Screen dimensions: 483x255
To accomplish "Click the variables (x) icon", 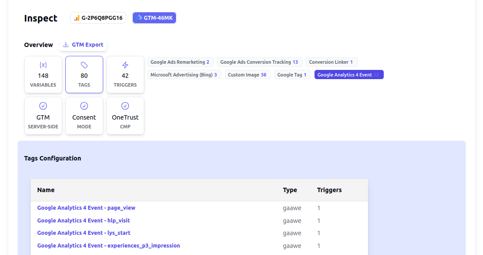I will pos(43,65).
